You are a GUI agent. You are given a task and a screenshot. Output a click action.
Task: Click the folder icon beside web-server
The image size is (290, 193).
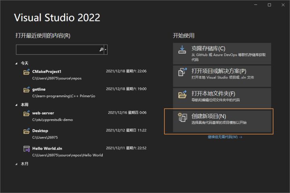[27, 113]
